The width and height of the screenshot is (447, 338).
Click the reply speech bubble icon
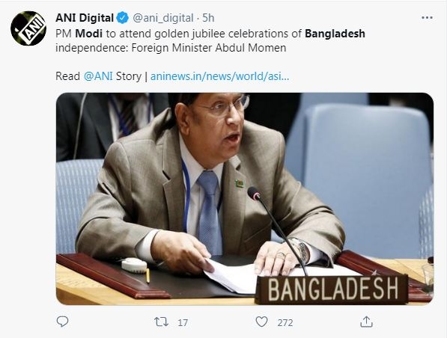(62, 322)
